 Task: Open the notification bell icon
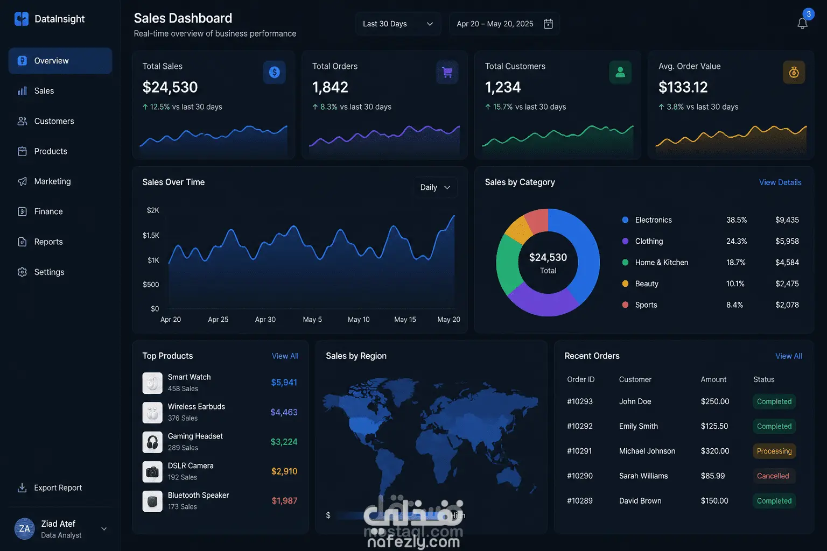pos(802,23)
